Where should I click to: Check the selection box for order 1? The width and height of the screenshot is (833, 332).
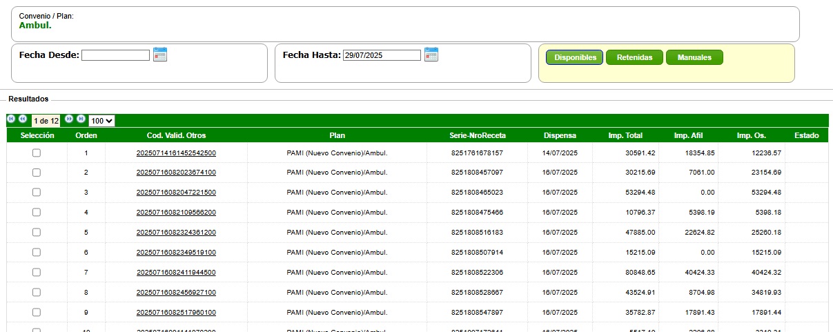click(x=37, y=153)
